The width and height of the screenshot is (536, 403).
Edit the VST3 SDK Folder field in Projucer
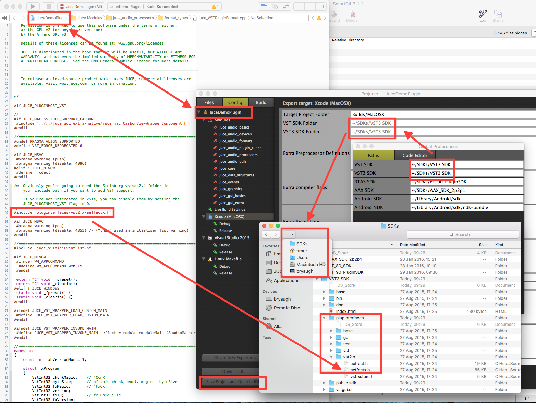click(x=443, y=132)
